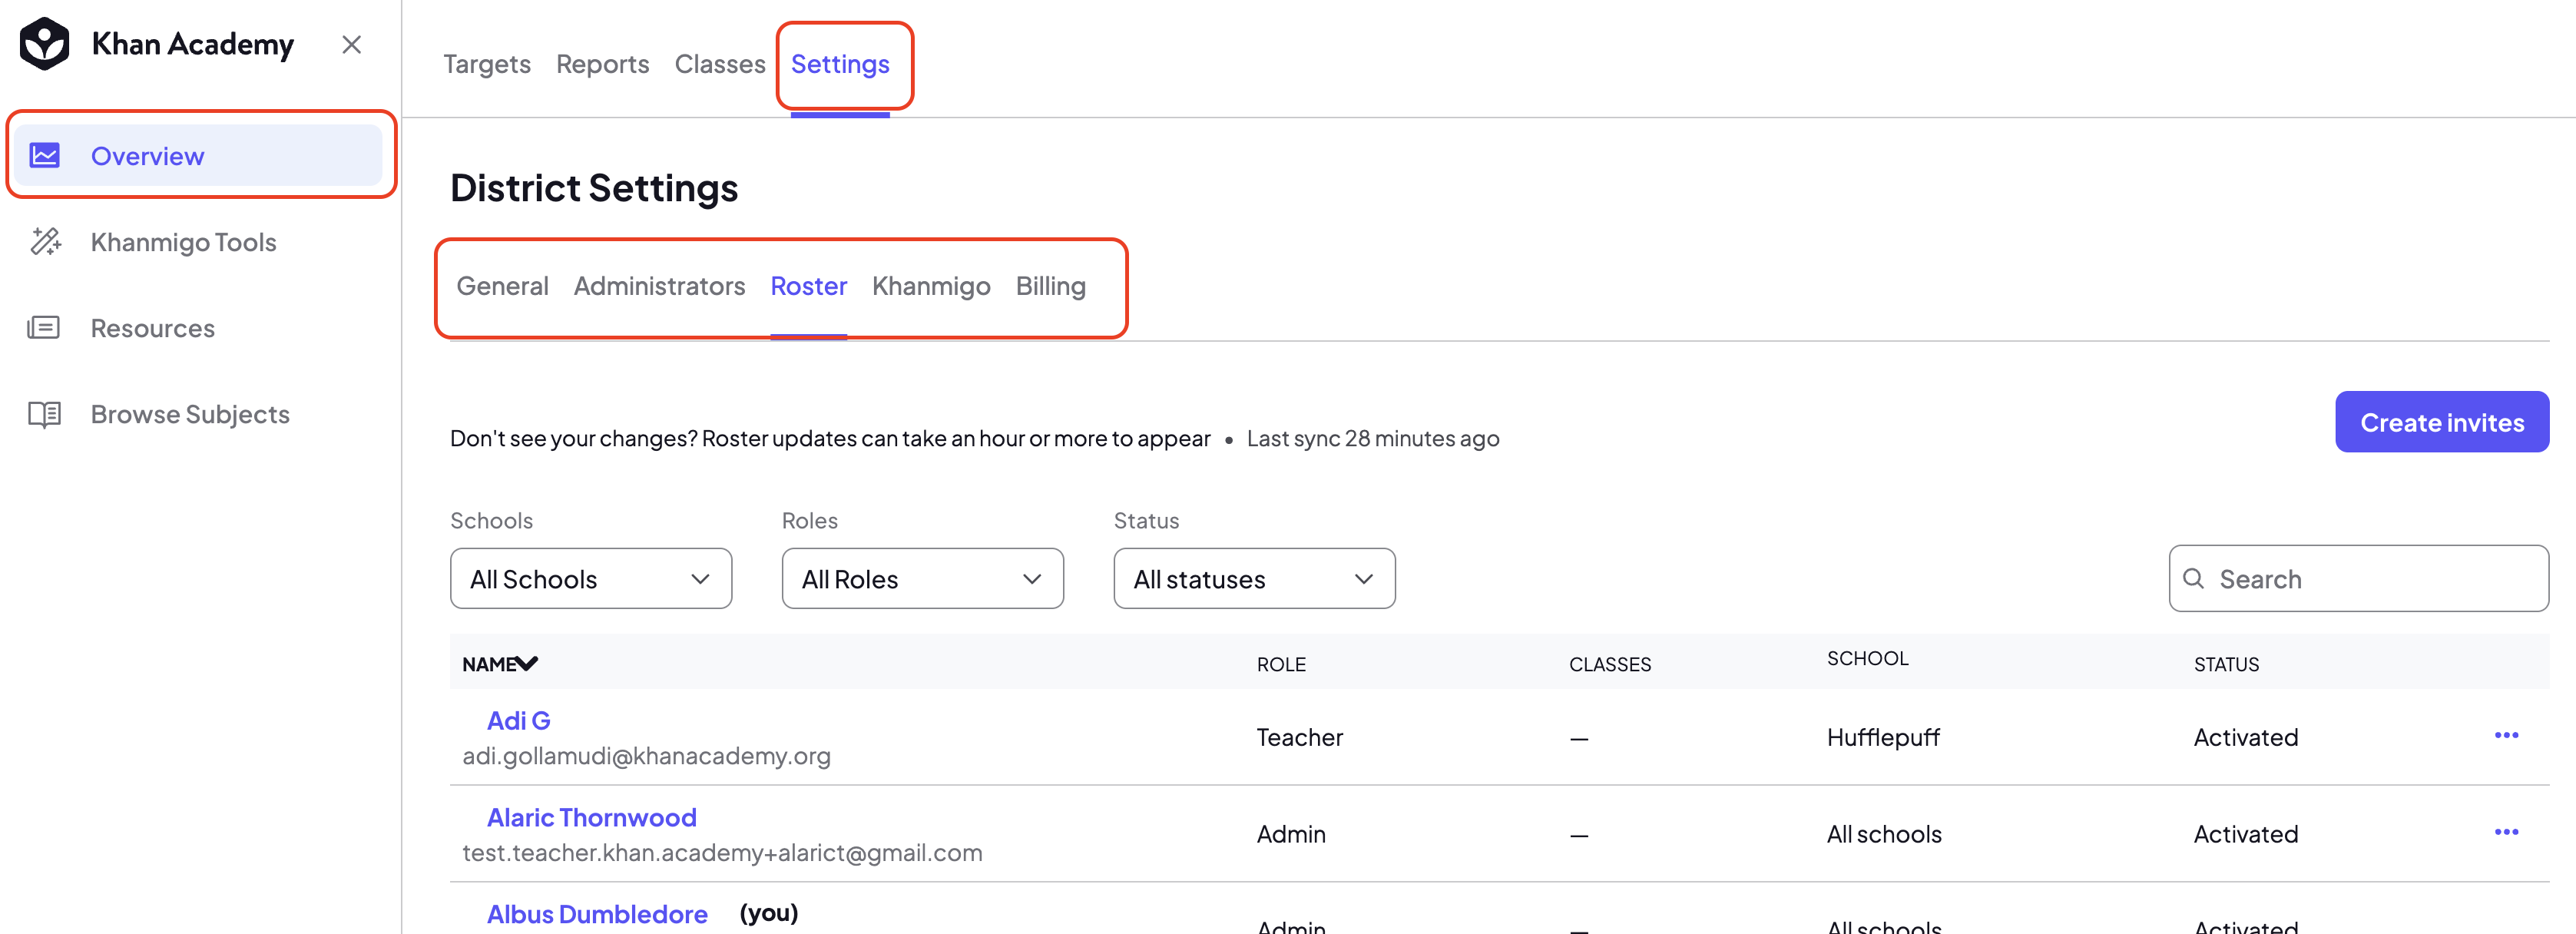Click Activated status for Adi G
The image size is (2576, 934).
(x=2245, y=737)
